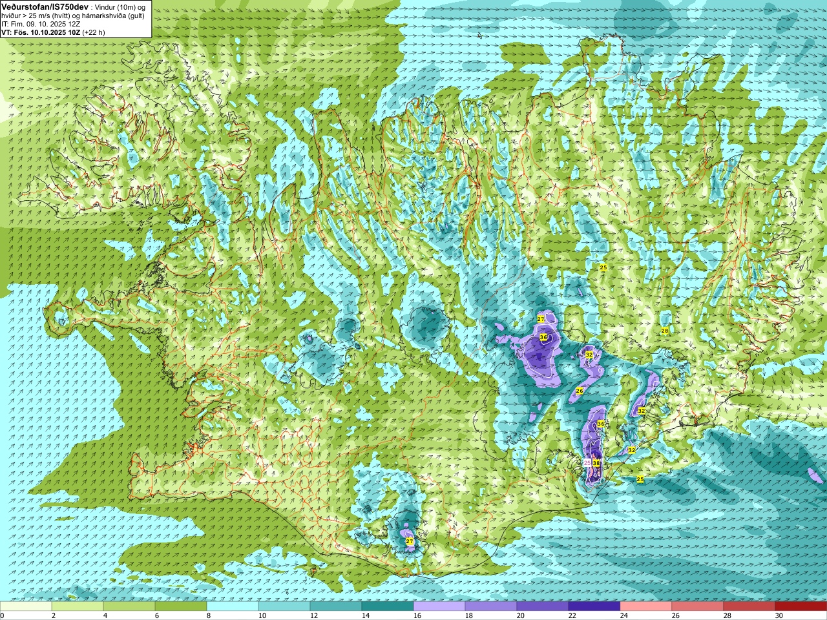The image size is (827, 620).
Task: Select the 6–8 m/s olive green legend swatch
Action: pos(181,606)
